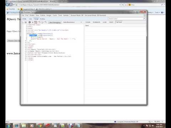Click the Name column header
Screen dimensions: 171x128
tap(87, 26)
